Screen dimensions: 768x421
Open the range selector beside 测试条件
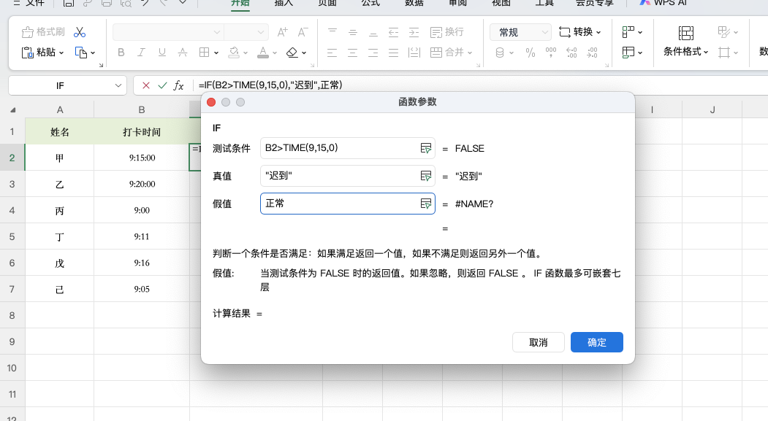point(425,148)
